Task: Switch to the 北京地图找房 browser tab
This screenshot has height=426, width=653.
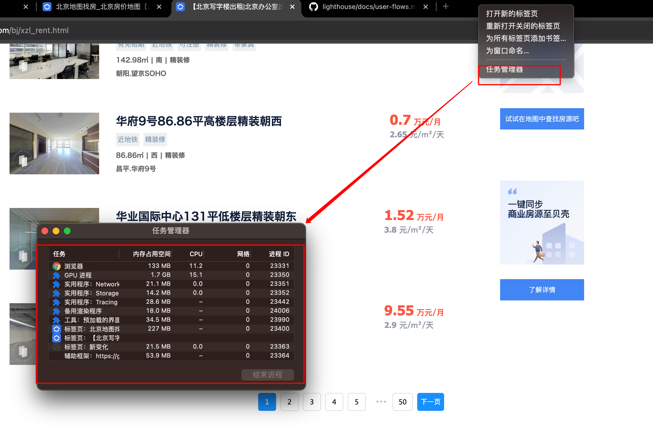Action: (98, 7)
